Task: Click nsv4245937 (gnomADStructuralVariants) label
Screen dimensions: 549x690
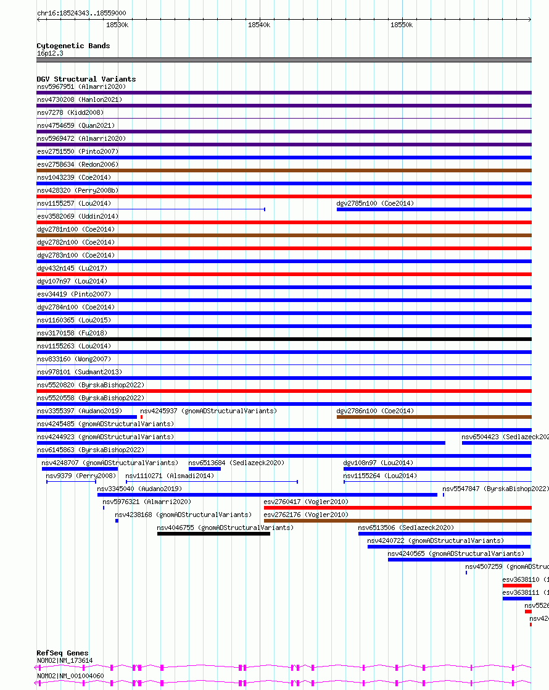Action: point(208,411)
